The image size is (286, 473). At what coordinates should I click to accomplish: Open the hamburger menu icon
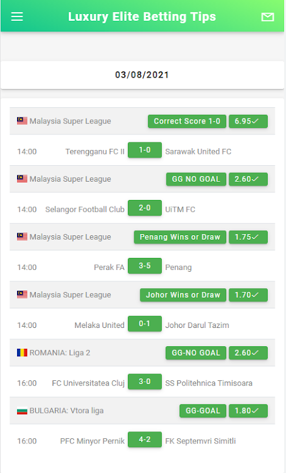pyautogui.click(x=17, y=16)
